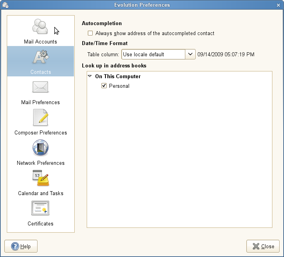This screenshot has width=284, height=257.
Task: Open Composer Preferences pencil icon
Action: [x=40, y=117]
